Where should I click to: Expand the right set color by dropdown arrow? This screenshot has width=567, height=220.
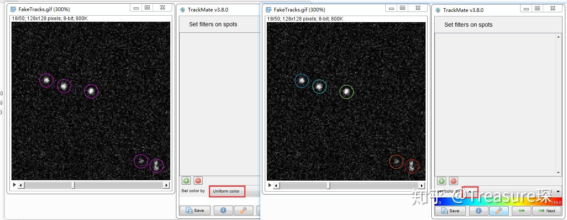click(558, 192)
